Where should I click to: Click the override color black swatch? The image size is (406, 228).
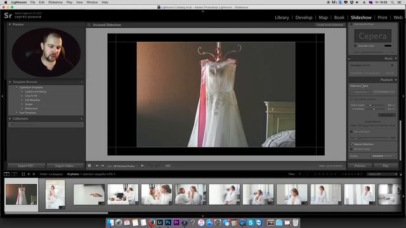(x=388, y=46)
